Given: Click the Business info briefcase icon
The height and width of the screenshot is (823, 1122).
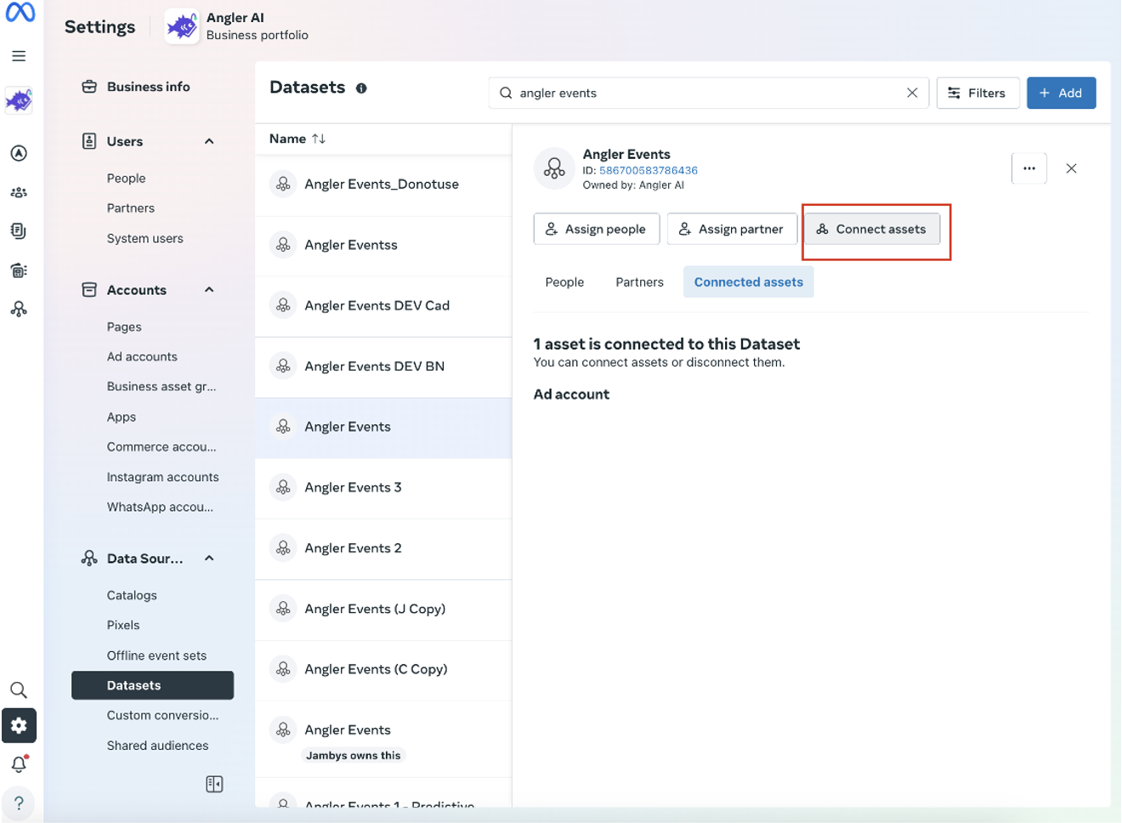Looking at the screenshot, I should 89,87.
